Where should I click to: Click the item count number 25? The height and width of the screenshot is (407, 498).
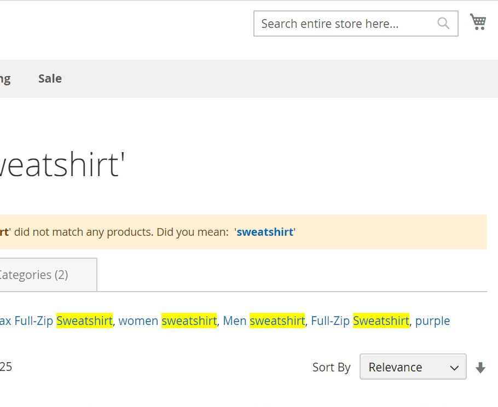point(6,367)
